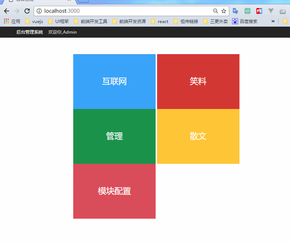Bookmark this page with the star icon
Screen dimensions: 290x245
[224, 11]
